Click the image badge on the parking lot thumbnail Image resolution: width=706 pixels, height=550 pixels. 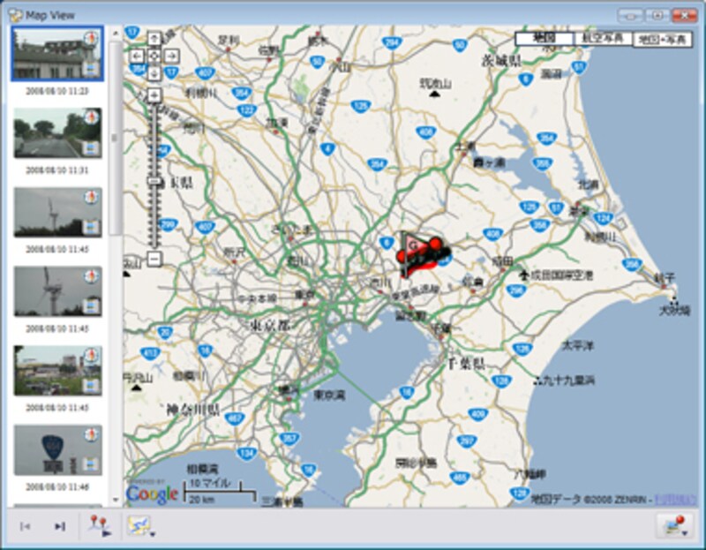91,386
